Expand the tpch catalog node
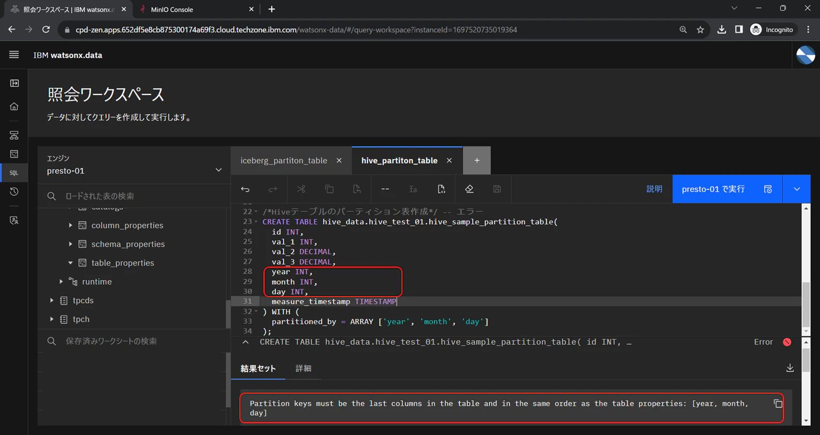The width and height of the screenshot is (820, 435). point(52,319)
